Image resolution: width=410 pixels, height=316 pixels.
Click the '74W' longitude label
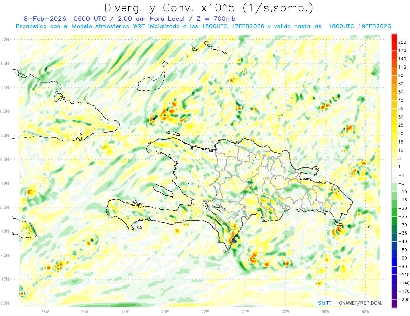pos(125,311)
